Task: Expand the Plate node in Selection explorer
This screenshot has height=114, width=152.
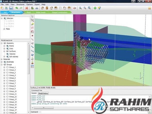Action: point(4,29)
